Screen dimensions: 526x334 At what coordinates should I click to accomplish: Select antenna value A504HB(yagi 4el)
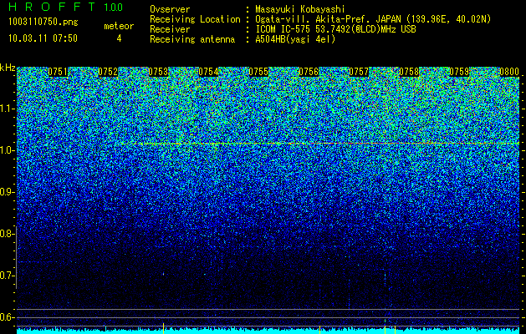(295, 39)
